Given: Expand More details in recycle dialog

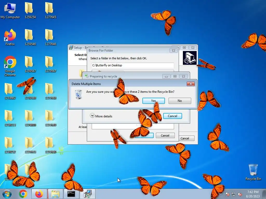Looking at the screenshot, I should [x=101, y=116].
